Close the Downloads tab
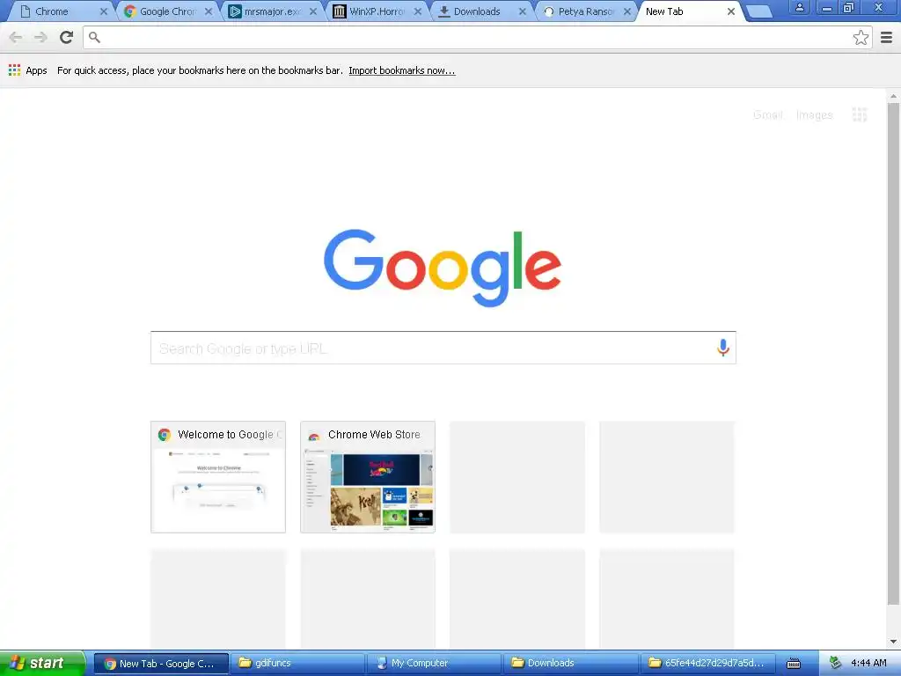The height and width of the screenshot is (676, 901). click(x=523, y=11)
